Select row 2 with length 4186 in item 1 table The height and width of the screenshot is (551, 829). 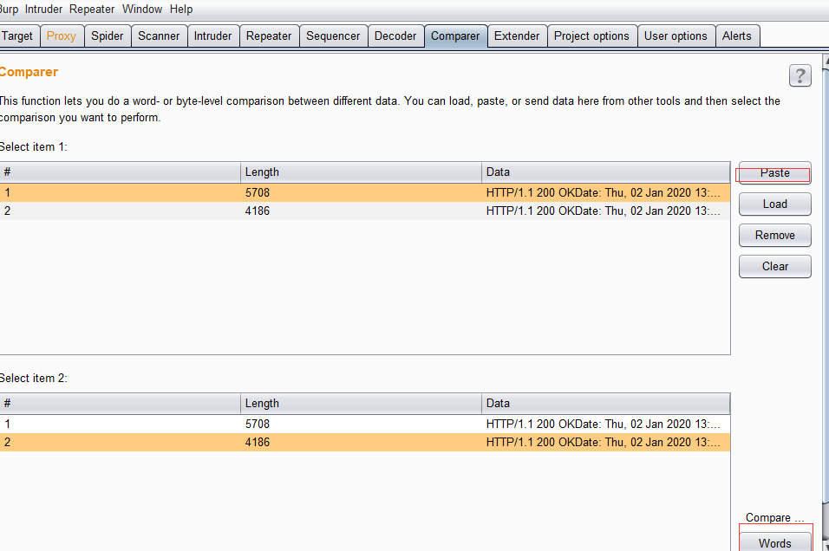(x=365, y=211)
